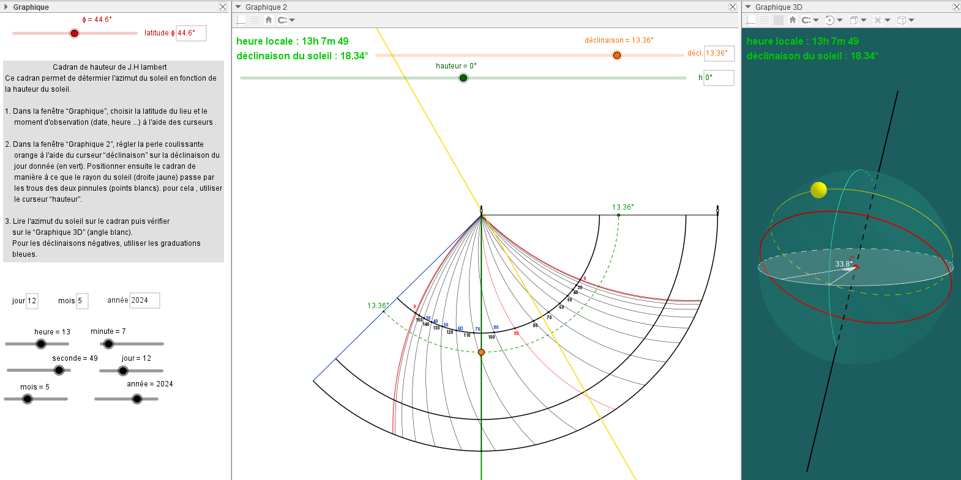Click the rotate view play icon in Graphique 3D
This screenshot has width=961, height=480.
pos(829,20)
